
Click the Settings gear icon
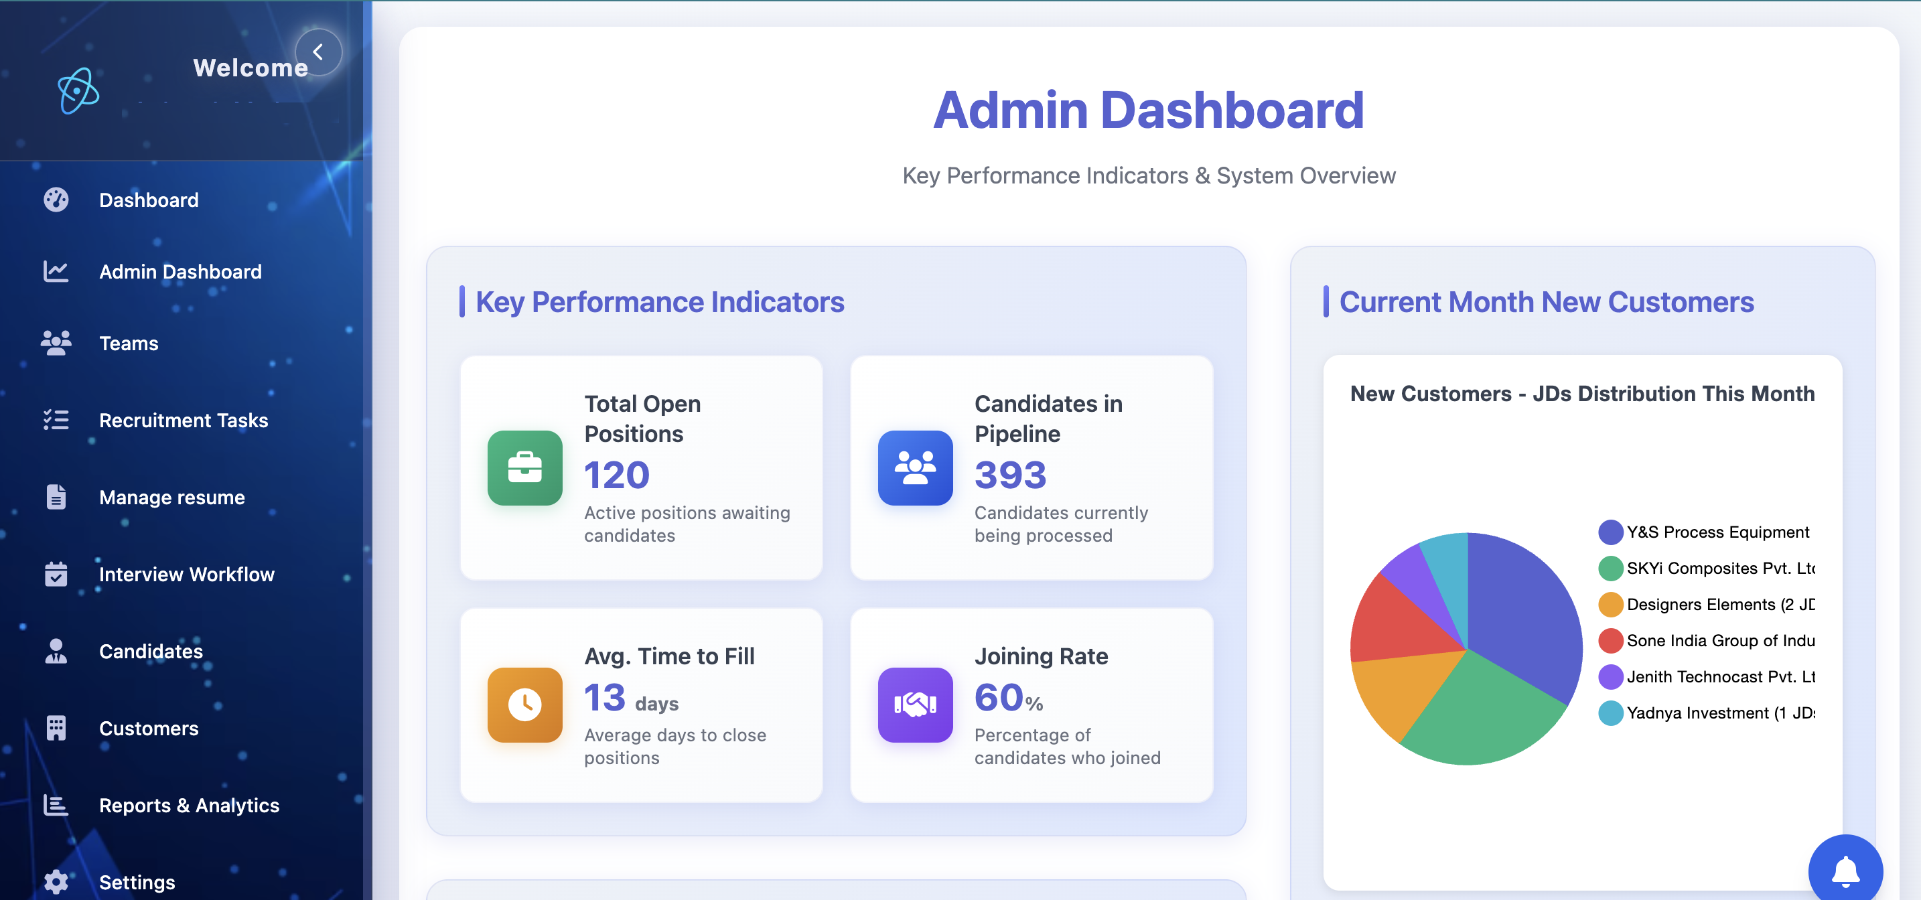tap(57, 881)
